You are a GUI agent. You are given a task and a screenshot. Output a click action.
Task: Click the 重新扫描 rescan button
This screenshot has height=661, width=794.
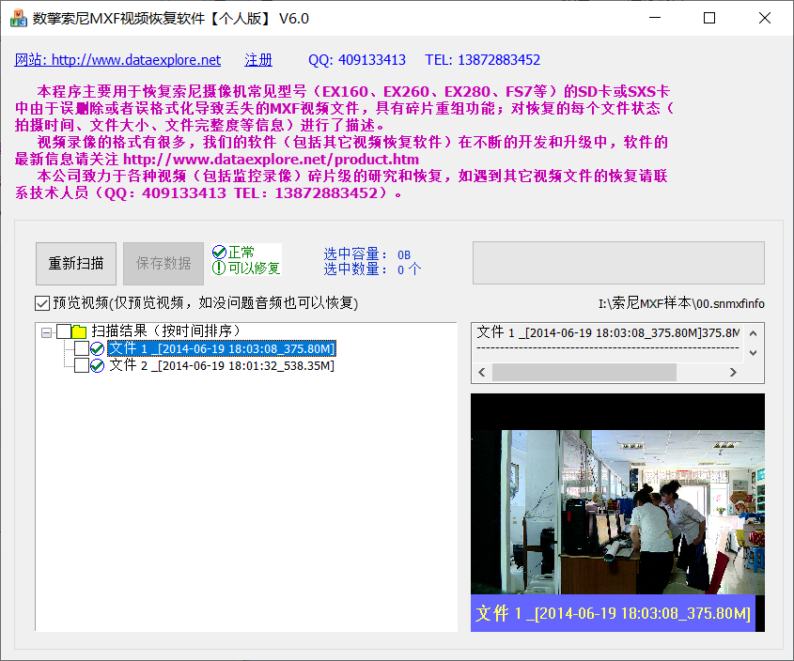pyautogui.click(x=76, y=263)
